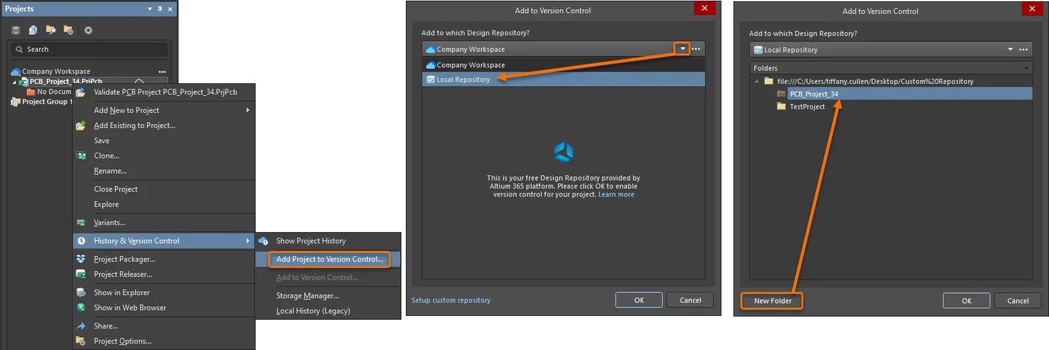The width and height of the screenshot is (1049, 350).
Task: Click the Add Existing to Project folder icon
Action: pyautogui.click(x=81, y=125)
